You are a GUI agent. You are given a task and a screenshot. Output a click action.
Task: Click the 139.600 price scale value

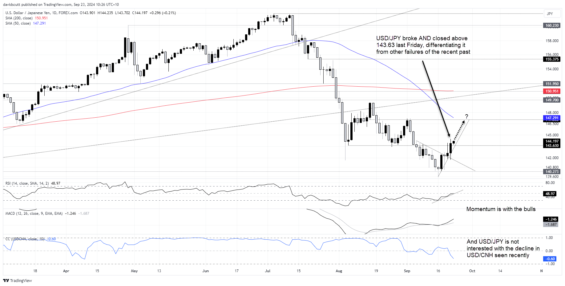click(552, 177)
